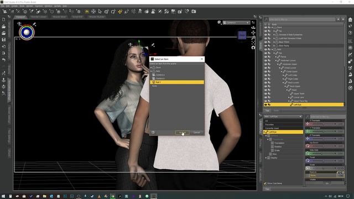This screenshot has height=199, width=354.
Task: Click Cancel in Select an Item dialog
Action: pos(197,133)
